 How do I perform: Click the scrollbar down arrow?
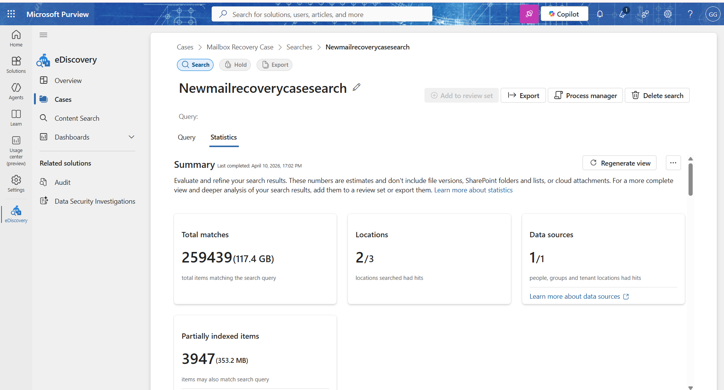[x=690, y=387]
